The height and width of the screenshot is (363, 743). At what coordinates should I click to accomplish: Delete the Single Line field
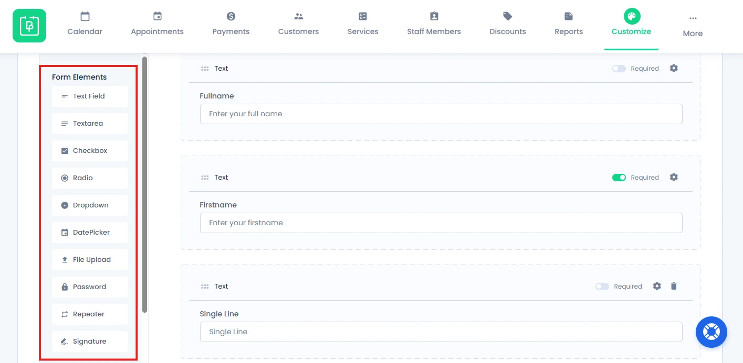pos(674,286)
